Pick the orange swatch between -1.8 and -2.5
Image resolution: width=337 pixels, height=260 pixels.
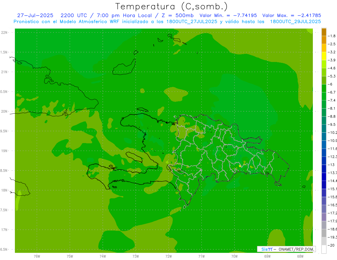(324, 40)
